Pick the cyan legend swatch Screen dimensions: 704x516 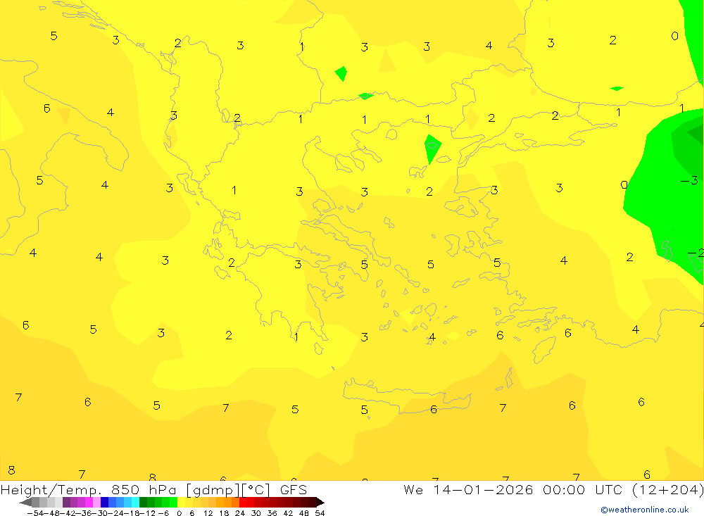click(x=135, y=503)
